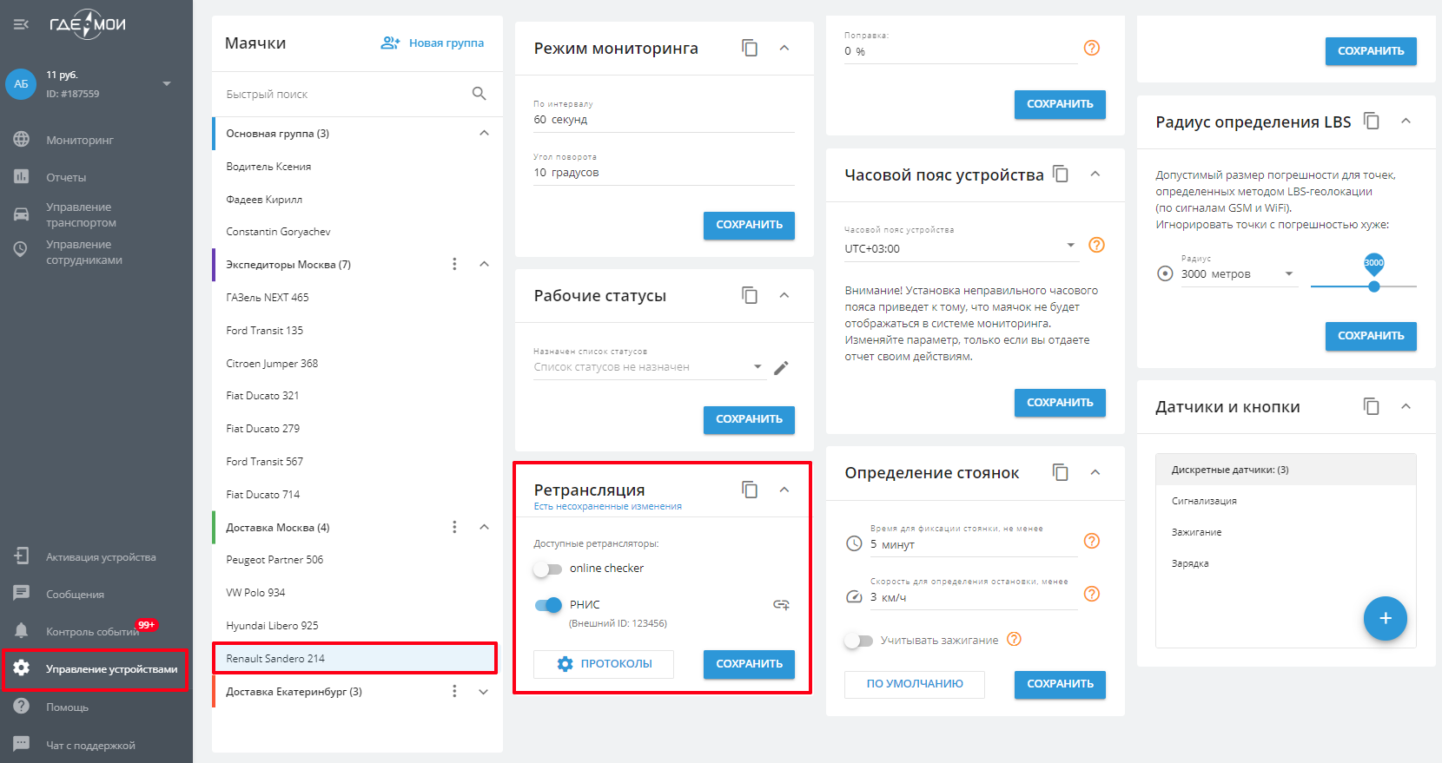Viewport: 1442px width, 763px height.
Task: Go to Отчеты in the sidebar
Action: click(66, 177)
